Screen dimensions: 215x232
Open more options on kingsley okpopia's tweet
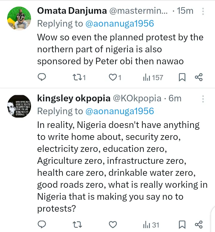[x=203, y=99]
